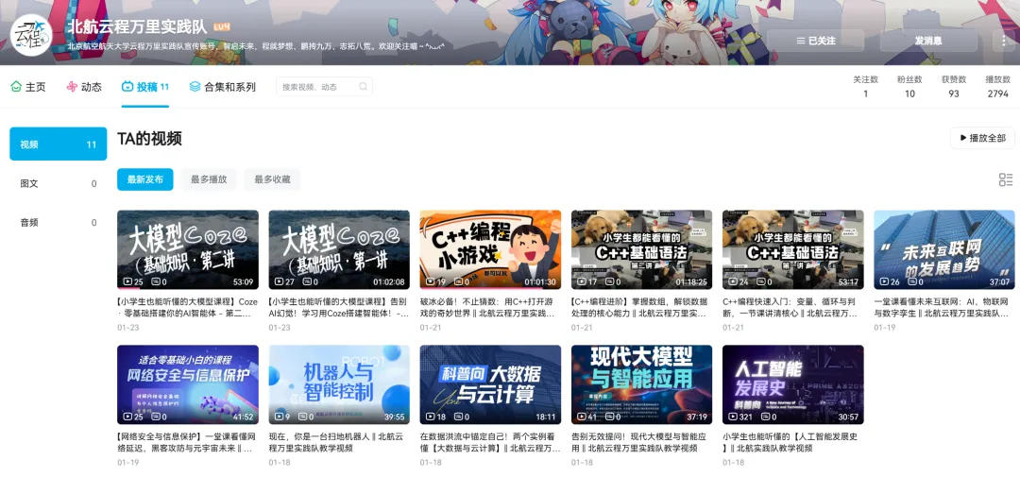Click the TA的视频 heading
Screen dimensions: 1020x477
tap(149, 138)
